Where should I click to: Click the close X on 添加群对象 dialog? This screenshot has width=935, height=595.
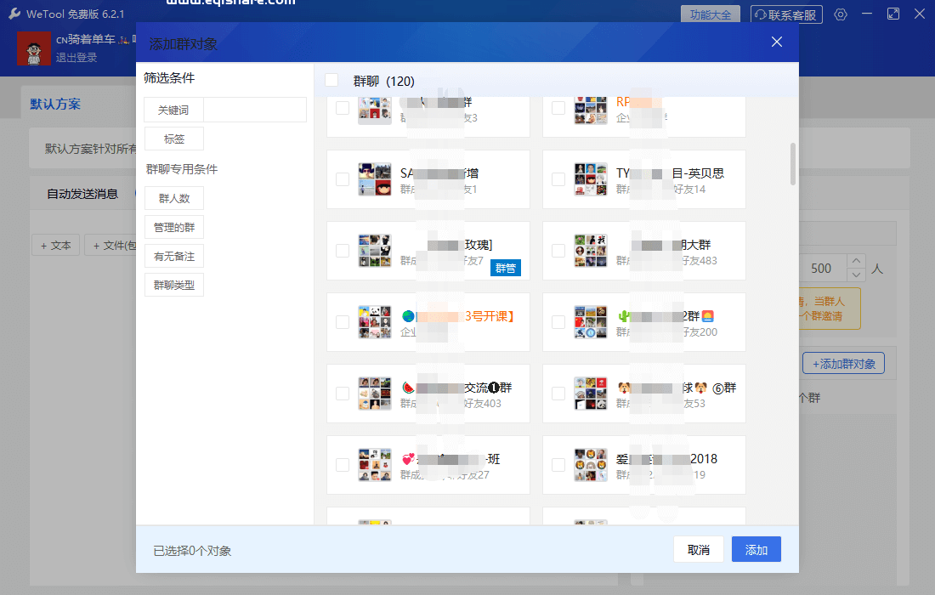point(776,41)
